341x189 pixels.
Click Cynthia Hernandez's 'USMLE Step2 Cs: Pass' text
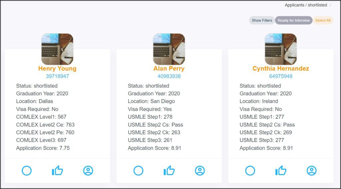click(267, 125)
